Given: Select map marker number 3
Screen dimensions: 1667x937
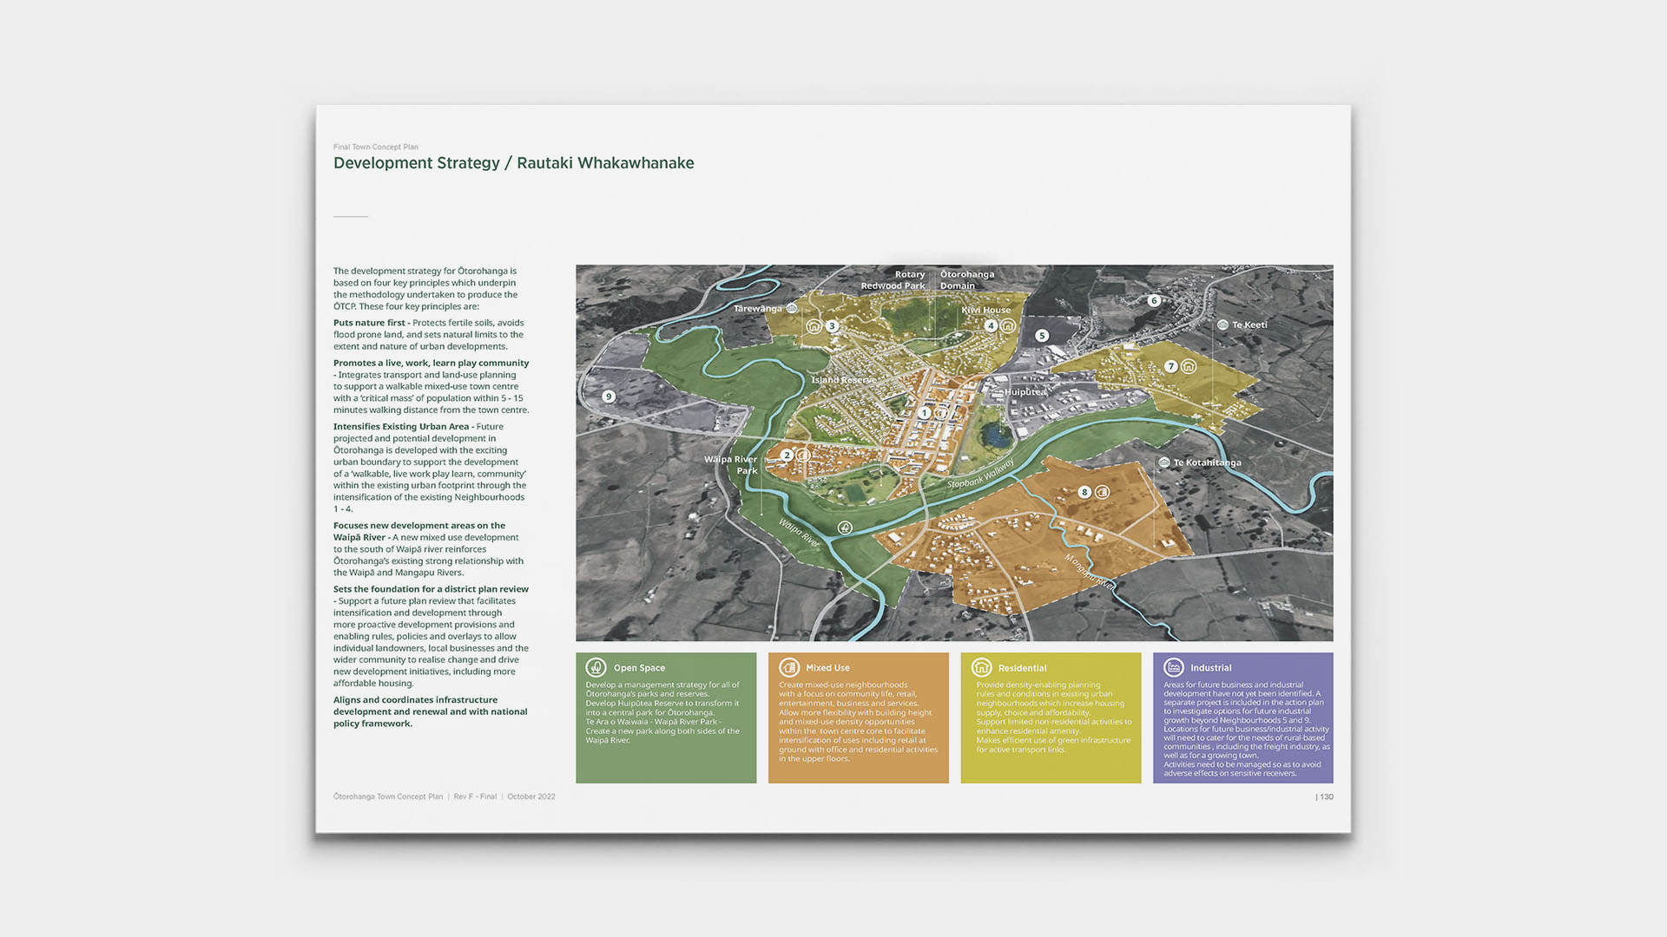Looking at the screenshot, I should (x=832, y=326).
